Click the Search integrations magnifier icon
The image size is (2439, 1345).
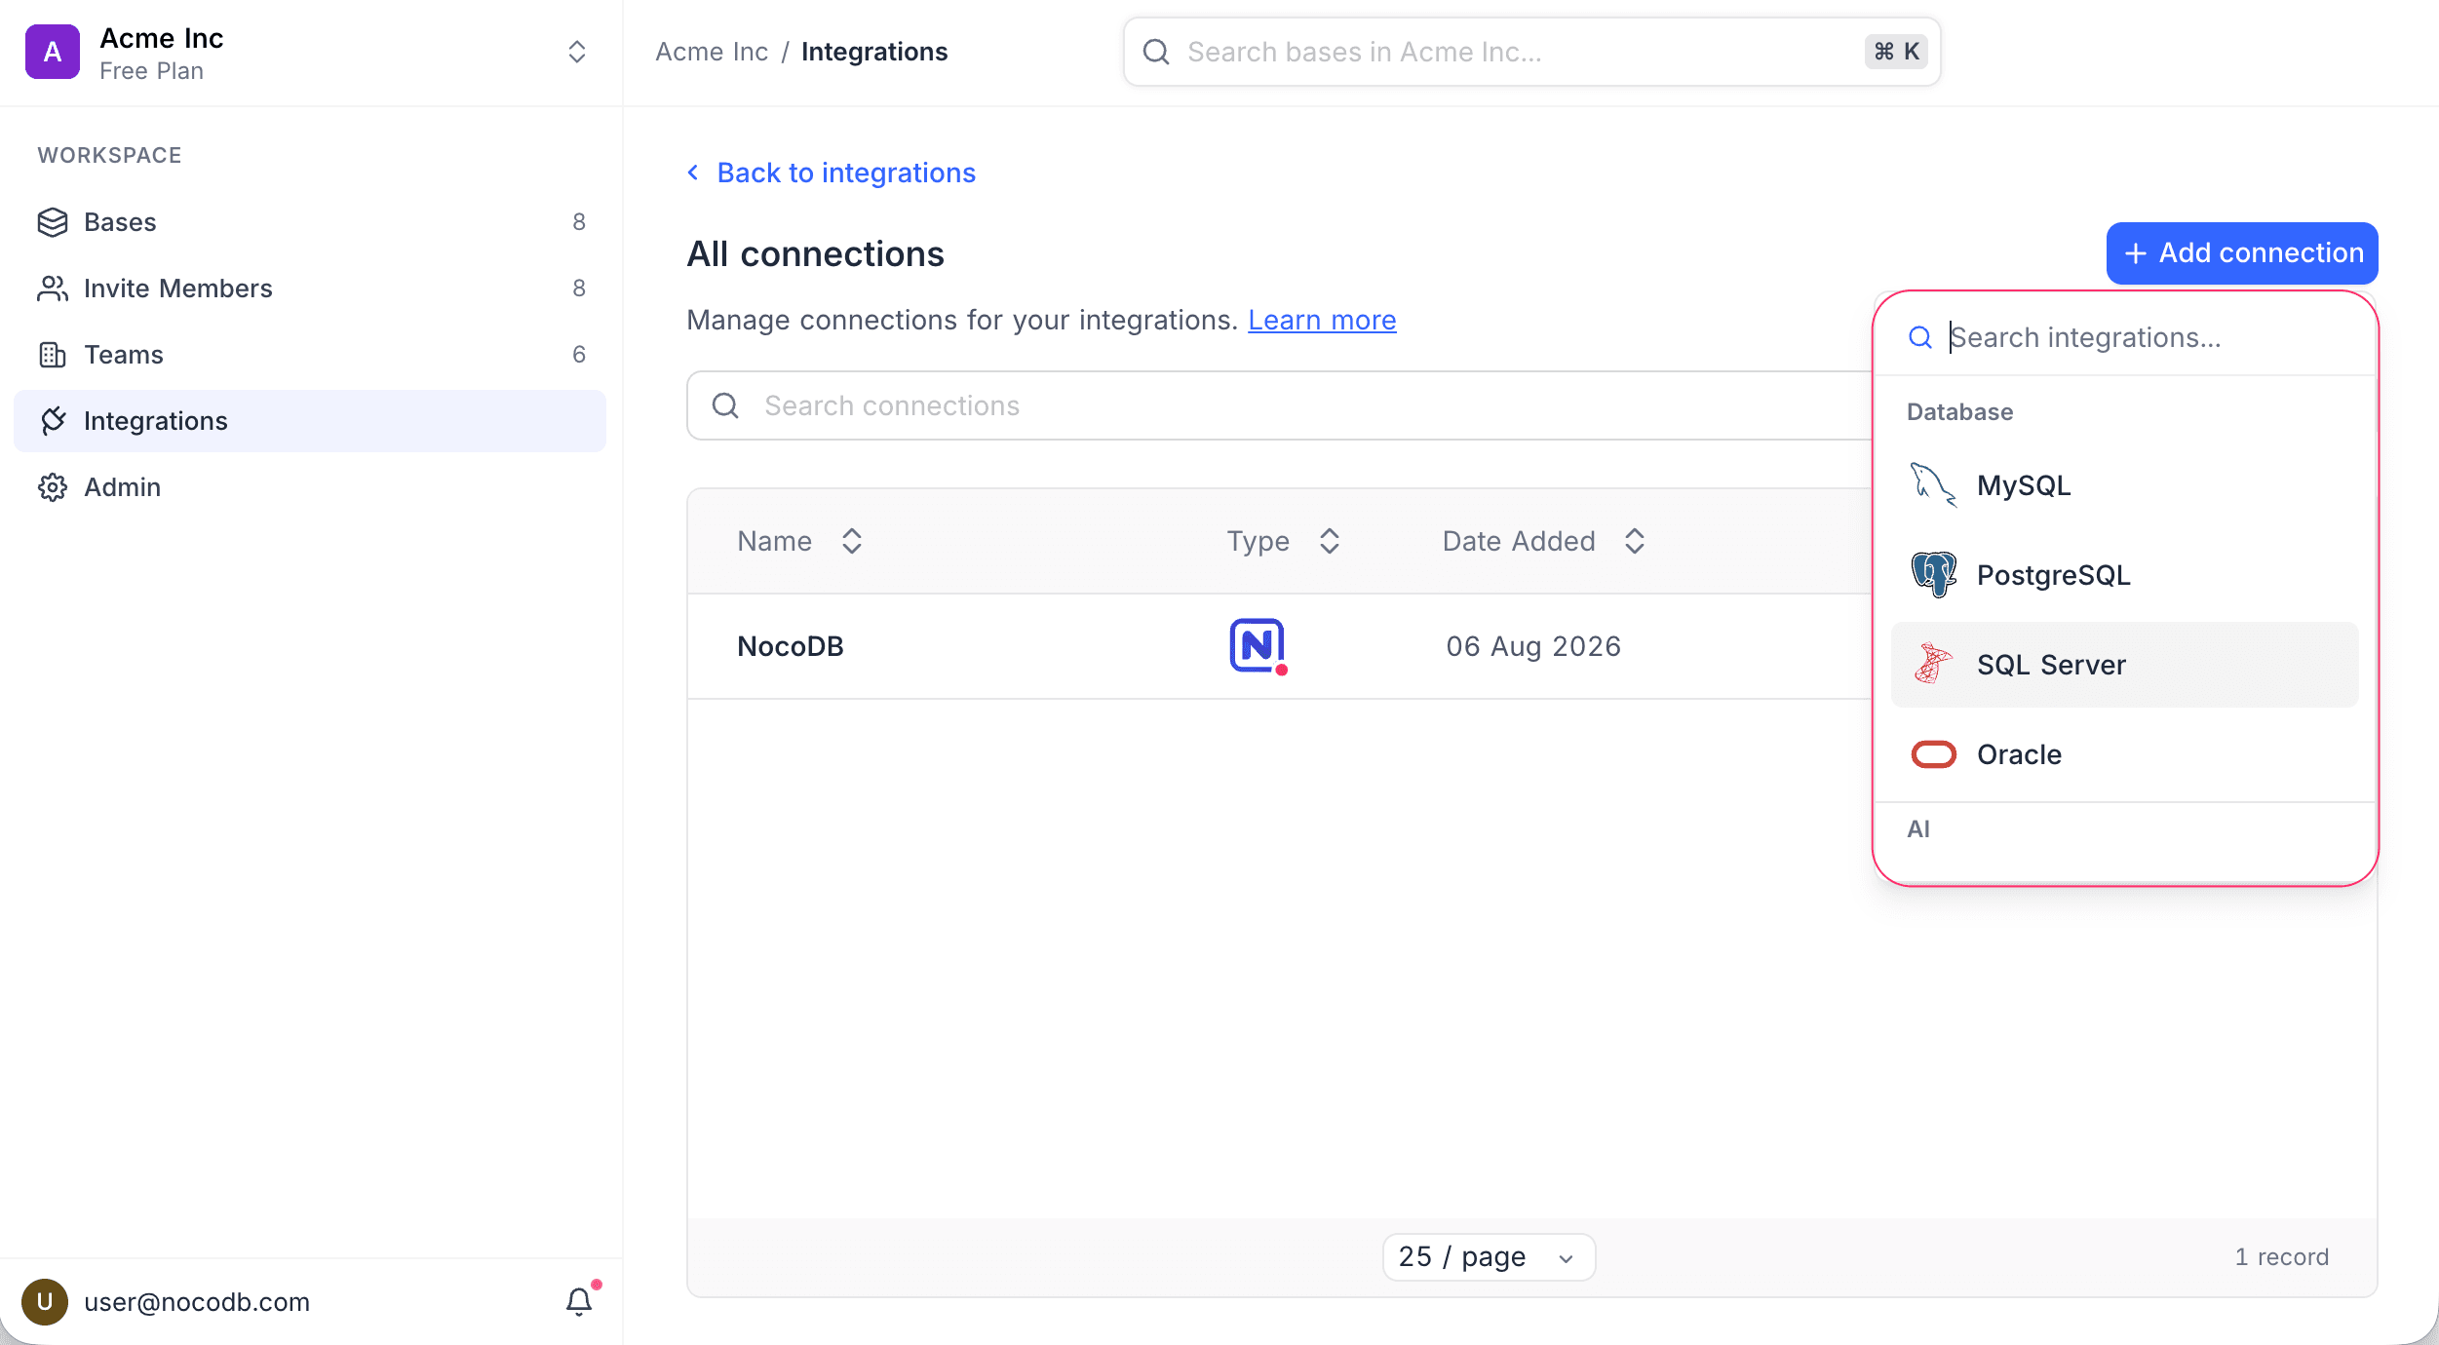click(1920, 337)
